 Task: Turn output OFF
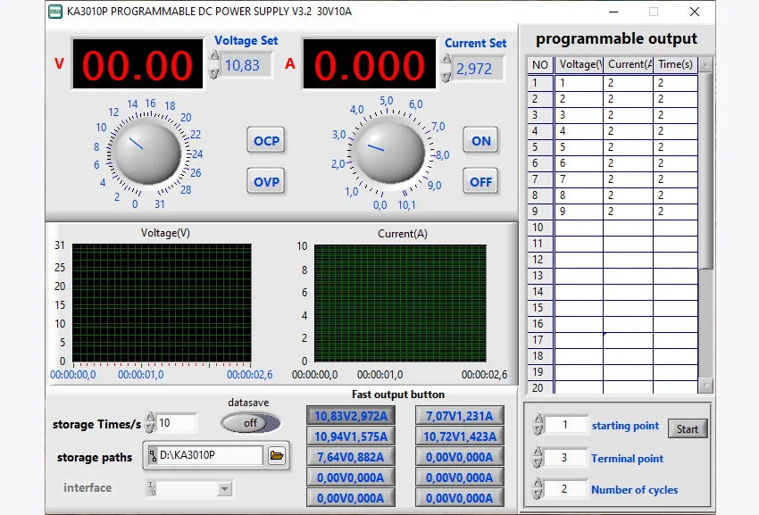pyautogui.click(x=481, y=182)
